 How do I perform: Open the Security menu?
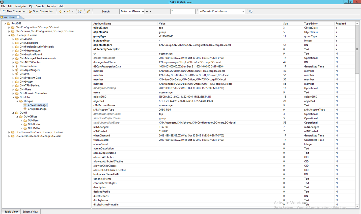tap(51, 6)
